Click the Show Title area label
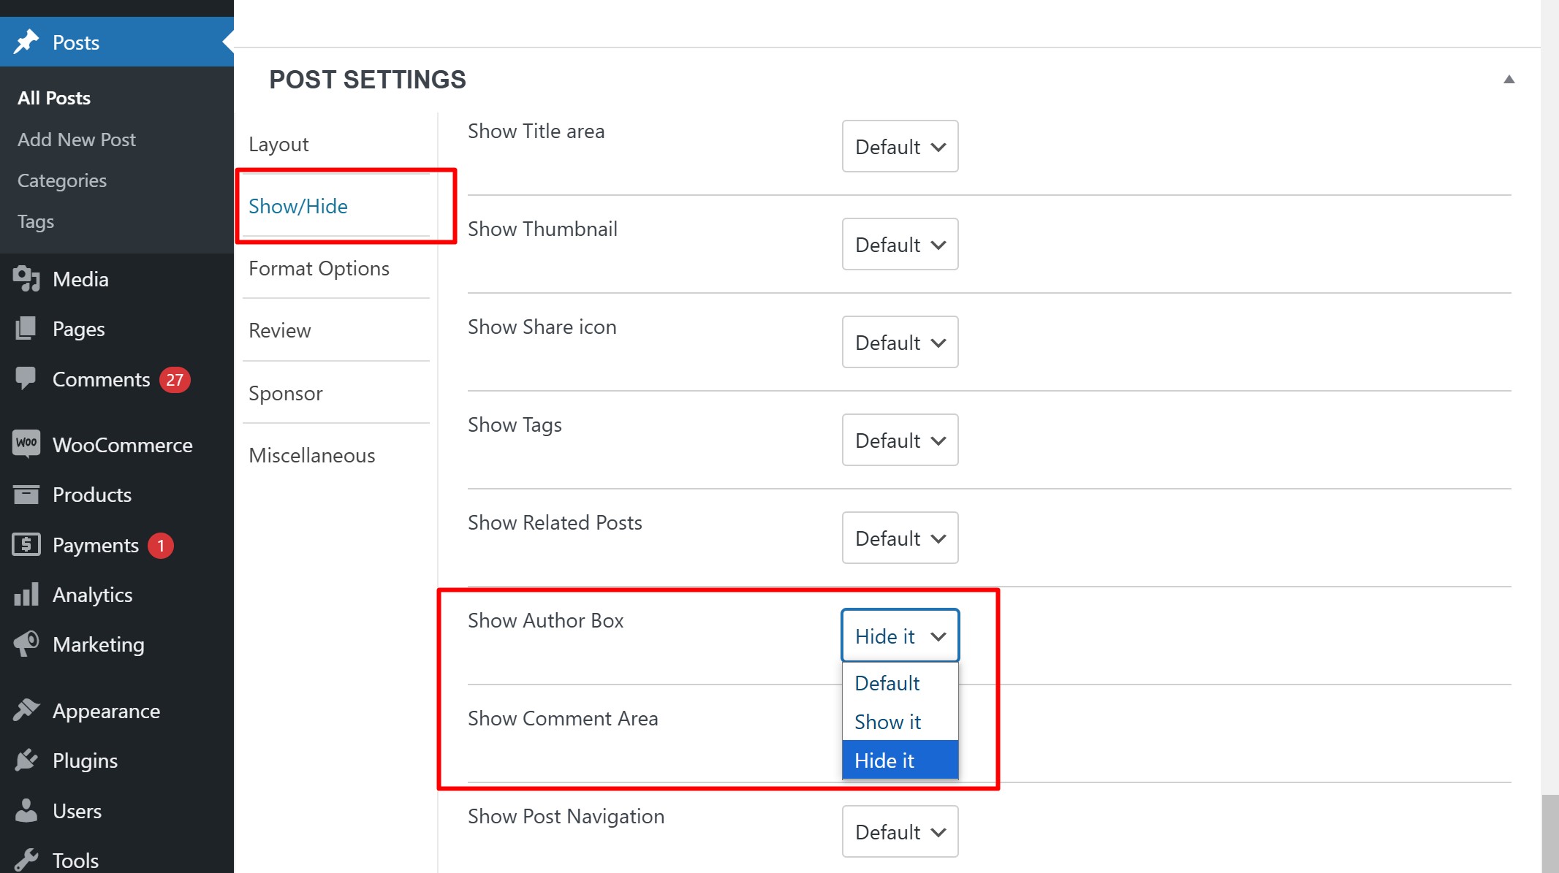The image size is (1559, 873). point(536,131)
